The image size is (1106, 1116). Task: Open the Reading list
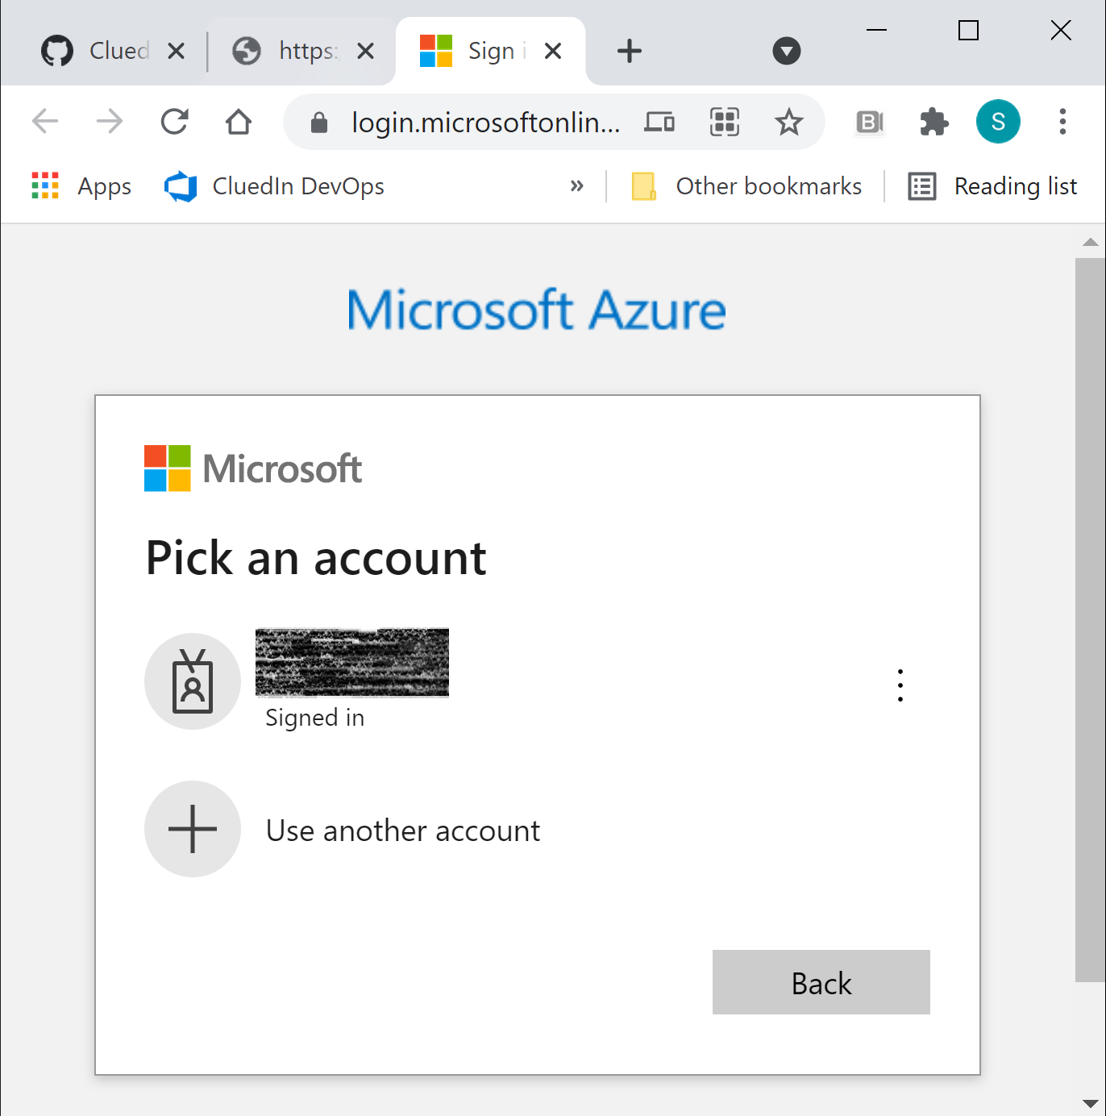(992, 186)
